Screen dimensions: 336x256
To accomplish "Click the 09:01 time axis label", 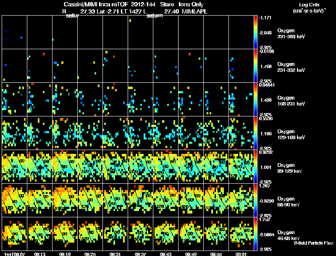I will pos(241,254).
